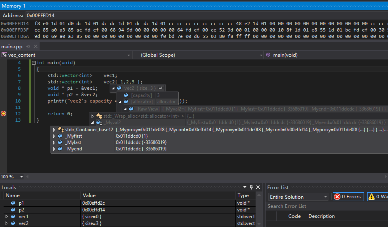Open the Global Scope dropdown
Screen dimensions: 388x227
click(x=261, y=55)
